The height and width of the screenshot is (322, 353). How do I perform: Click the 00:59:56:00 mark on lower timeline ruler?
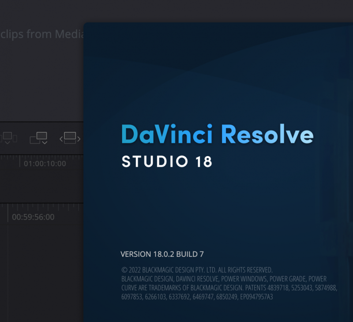point(33,217)
